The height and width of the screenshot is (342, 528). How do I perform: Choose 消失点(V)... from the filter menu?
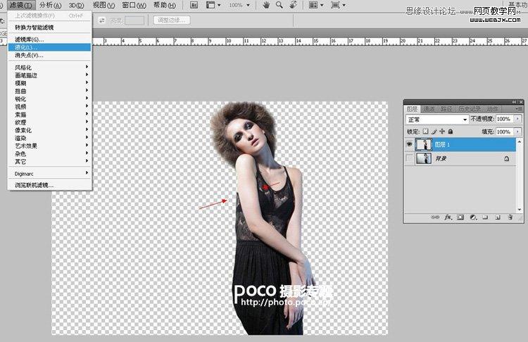pos(50,55)
